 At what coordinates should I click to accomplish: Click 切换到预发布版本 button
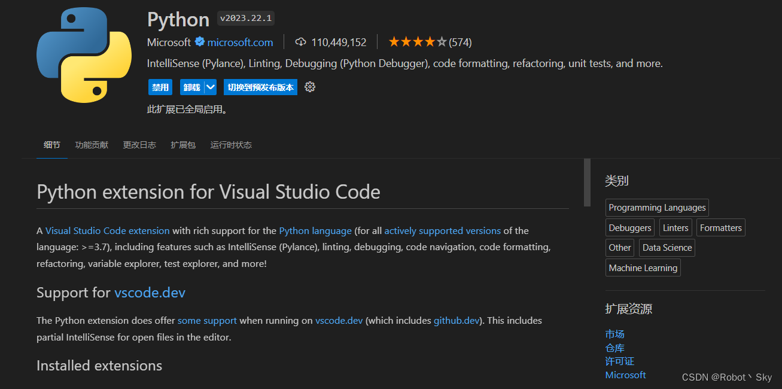pyautogui.click(x=260, y=87)
